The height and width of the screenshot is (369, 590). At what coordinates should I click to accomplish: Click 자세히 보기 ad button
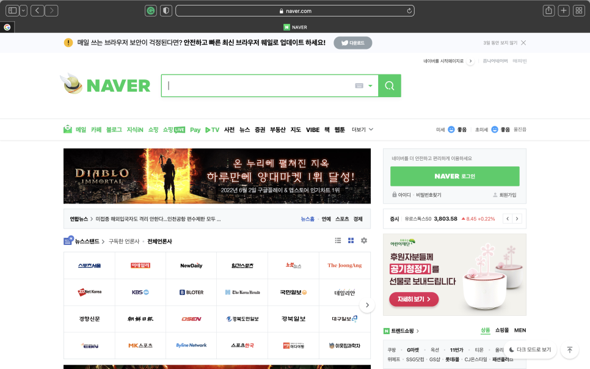pyautogui.click(x=413, y=299)
